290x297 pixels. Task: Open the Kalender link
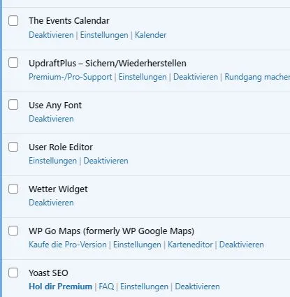pyautogui.click(x=151, y=35)
